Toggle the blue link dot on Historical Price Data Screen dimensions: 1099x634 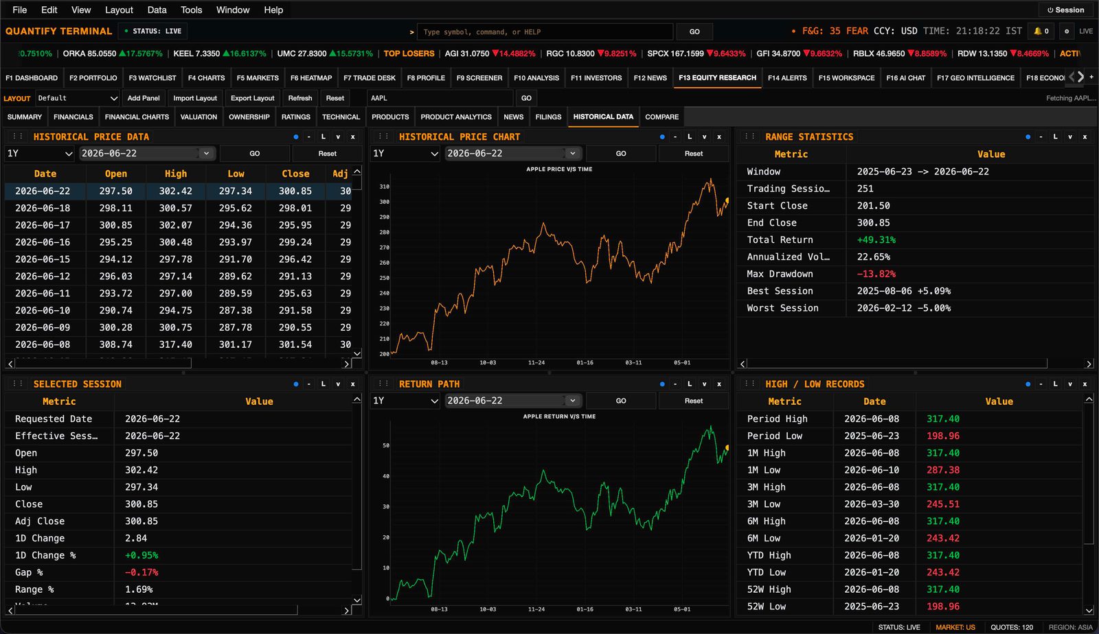(296, 137)
